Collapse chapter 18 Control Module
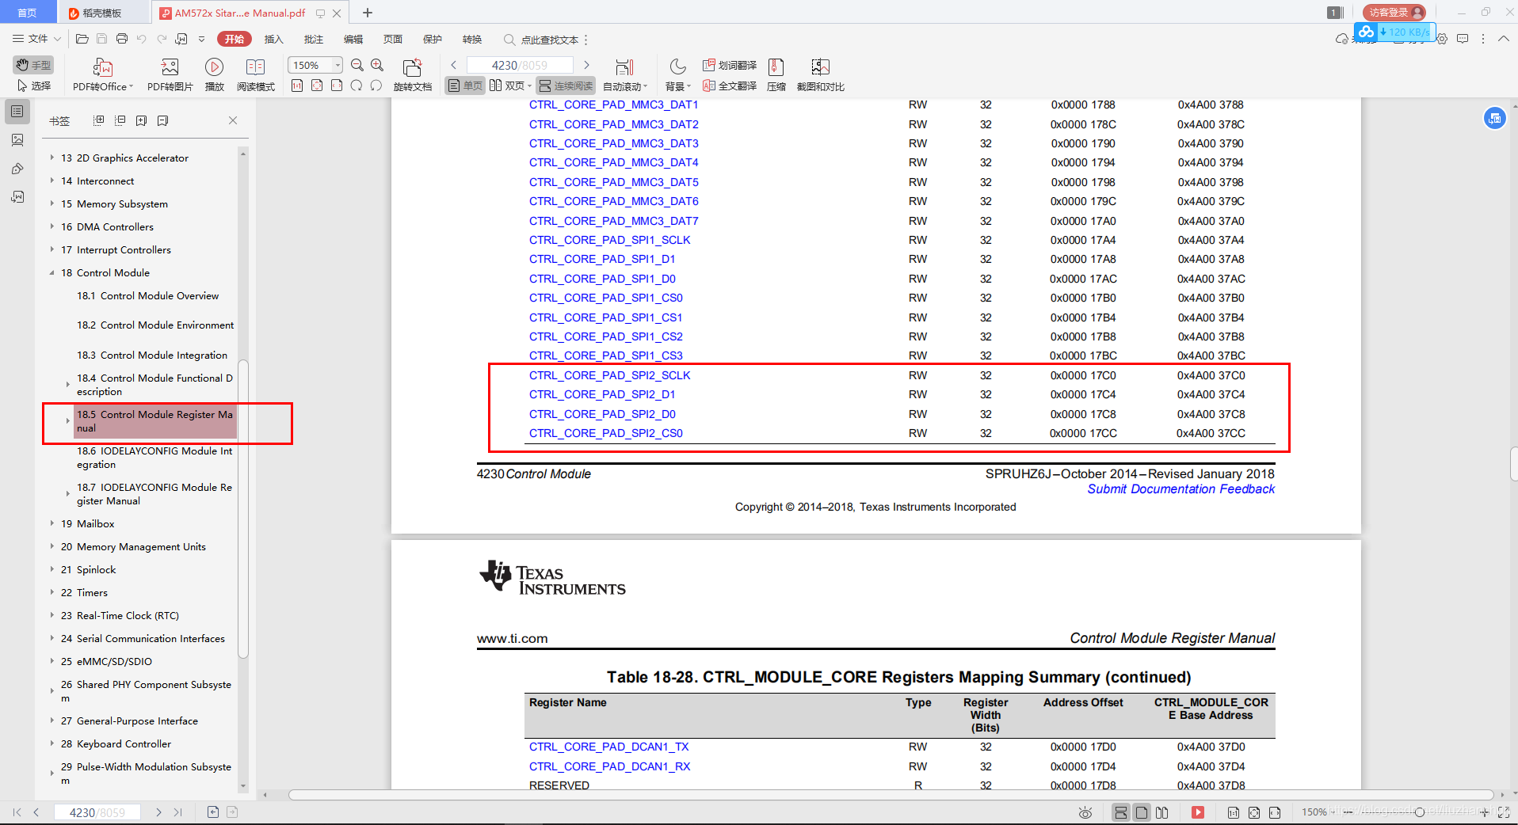1518x825 pixels. [52, 272]
